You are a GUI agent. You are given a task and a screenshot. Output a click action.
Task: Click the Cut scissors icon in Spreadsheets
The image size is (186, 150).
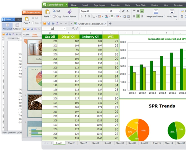point(54,11)
